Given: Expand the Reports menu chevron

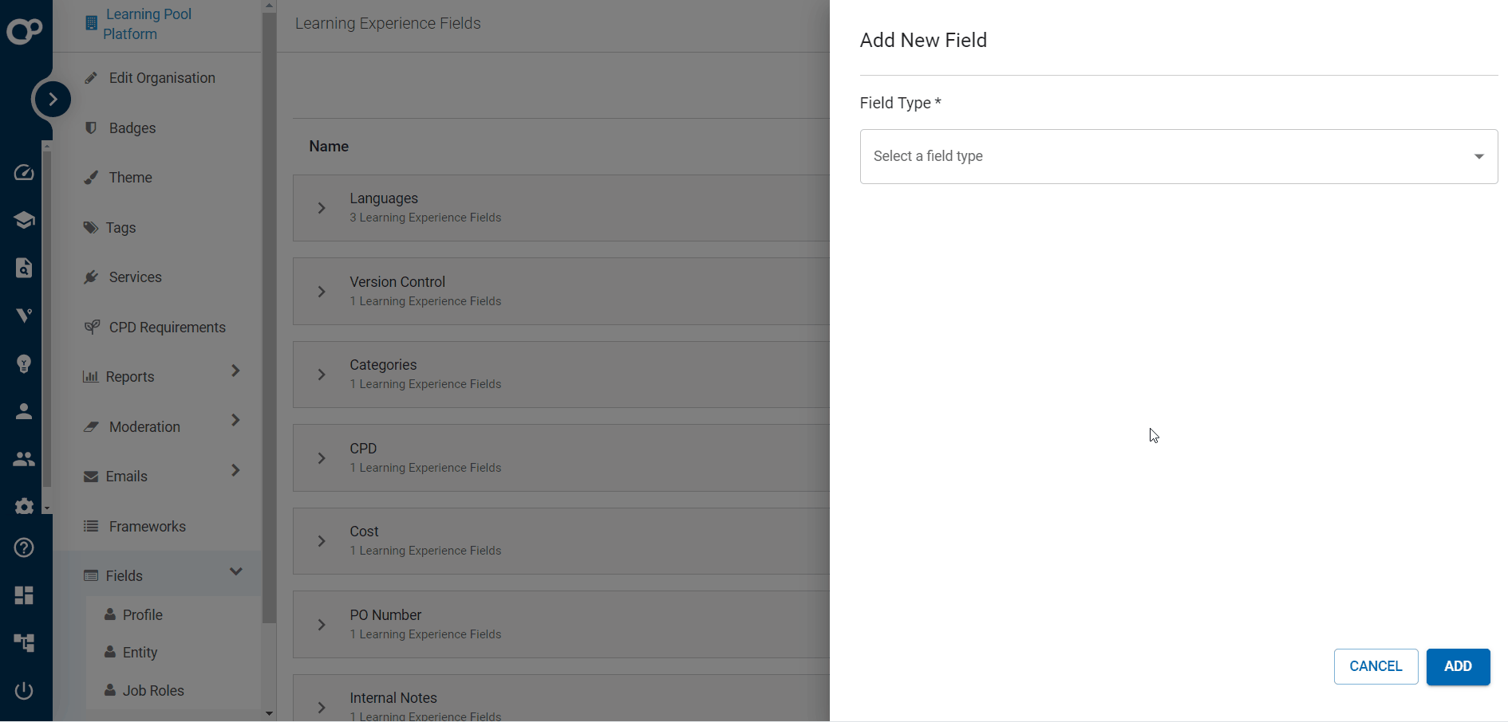Looking at the screenshot, I should point(235,371).
